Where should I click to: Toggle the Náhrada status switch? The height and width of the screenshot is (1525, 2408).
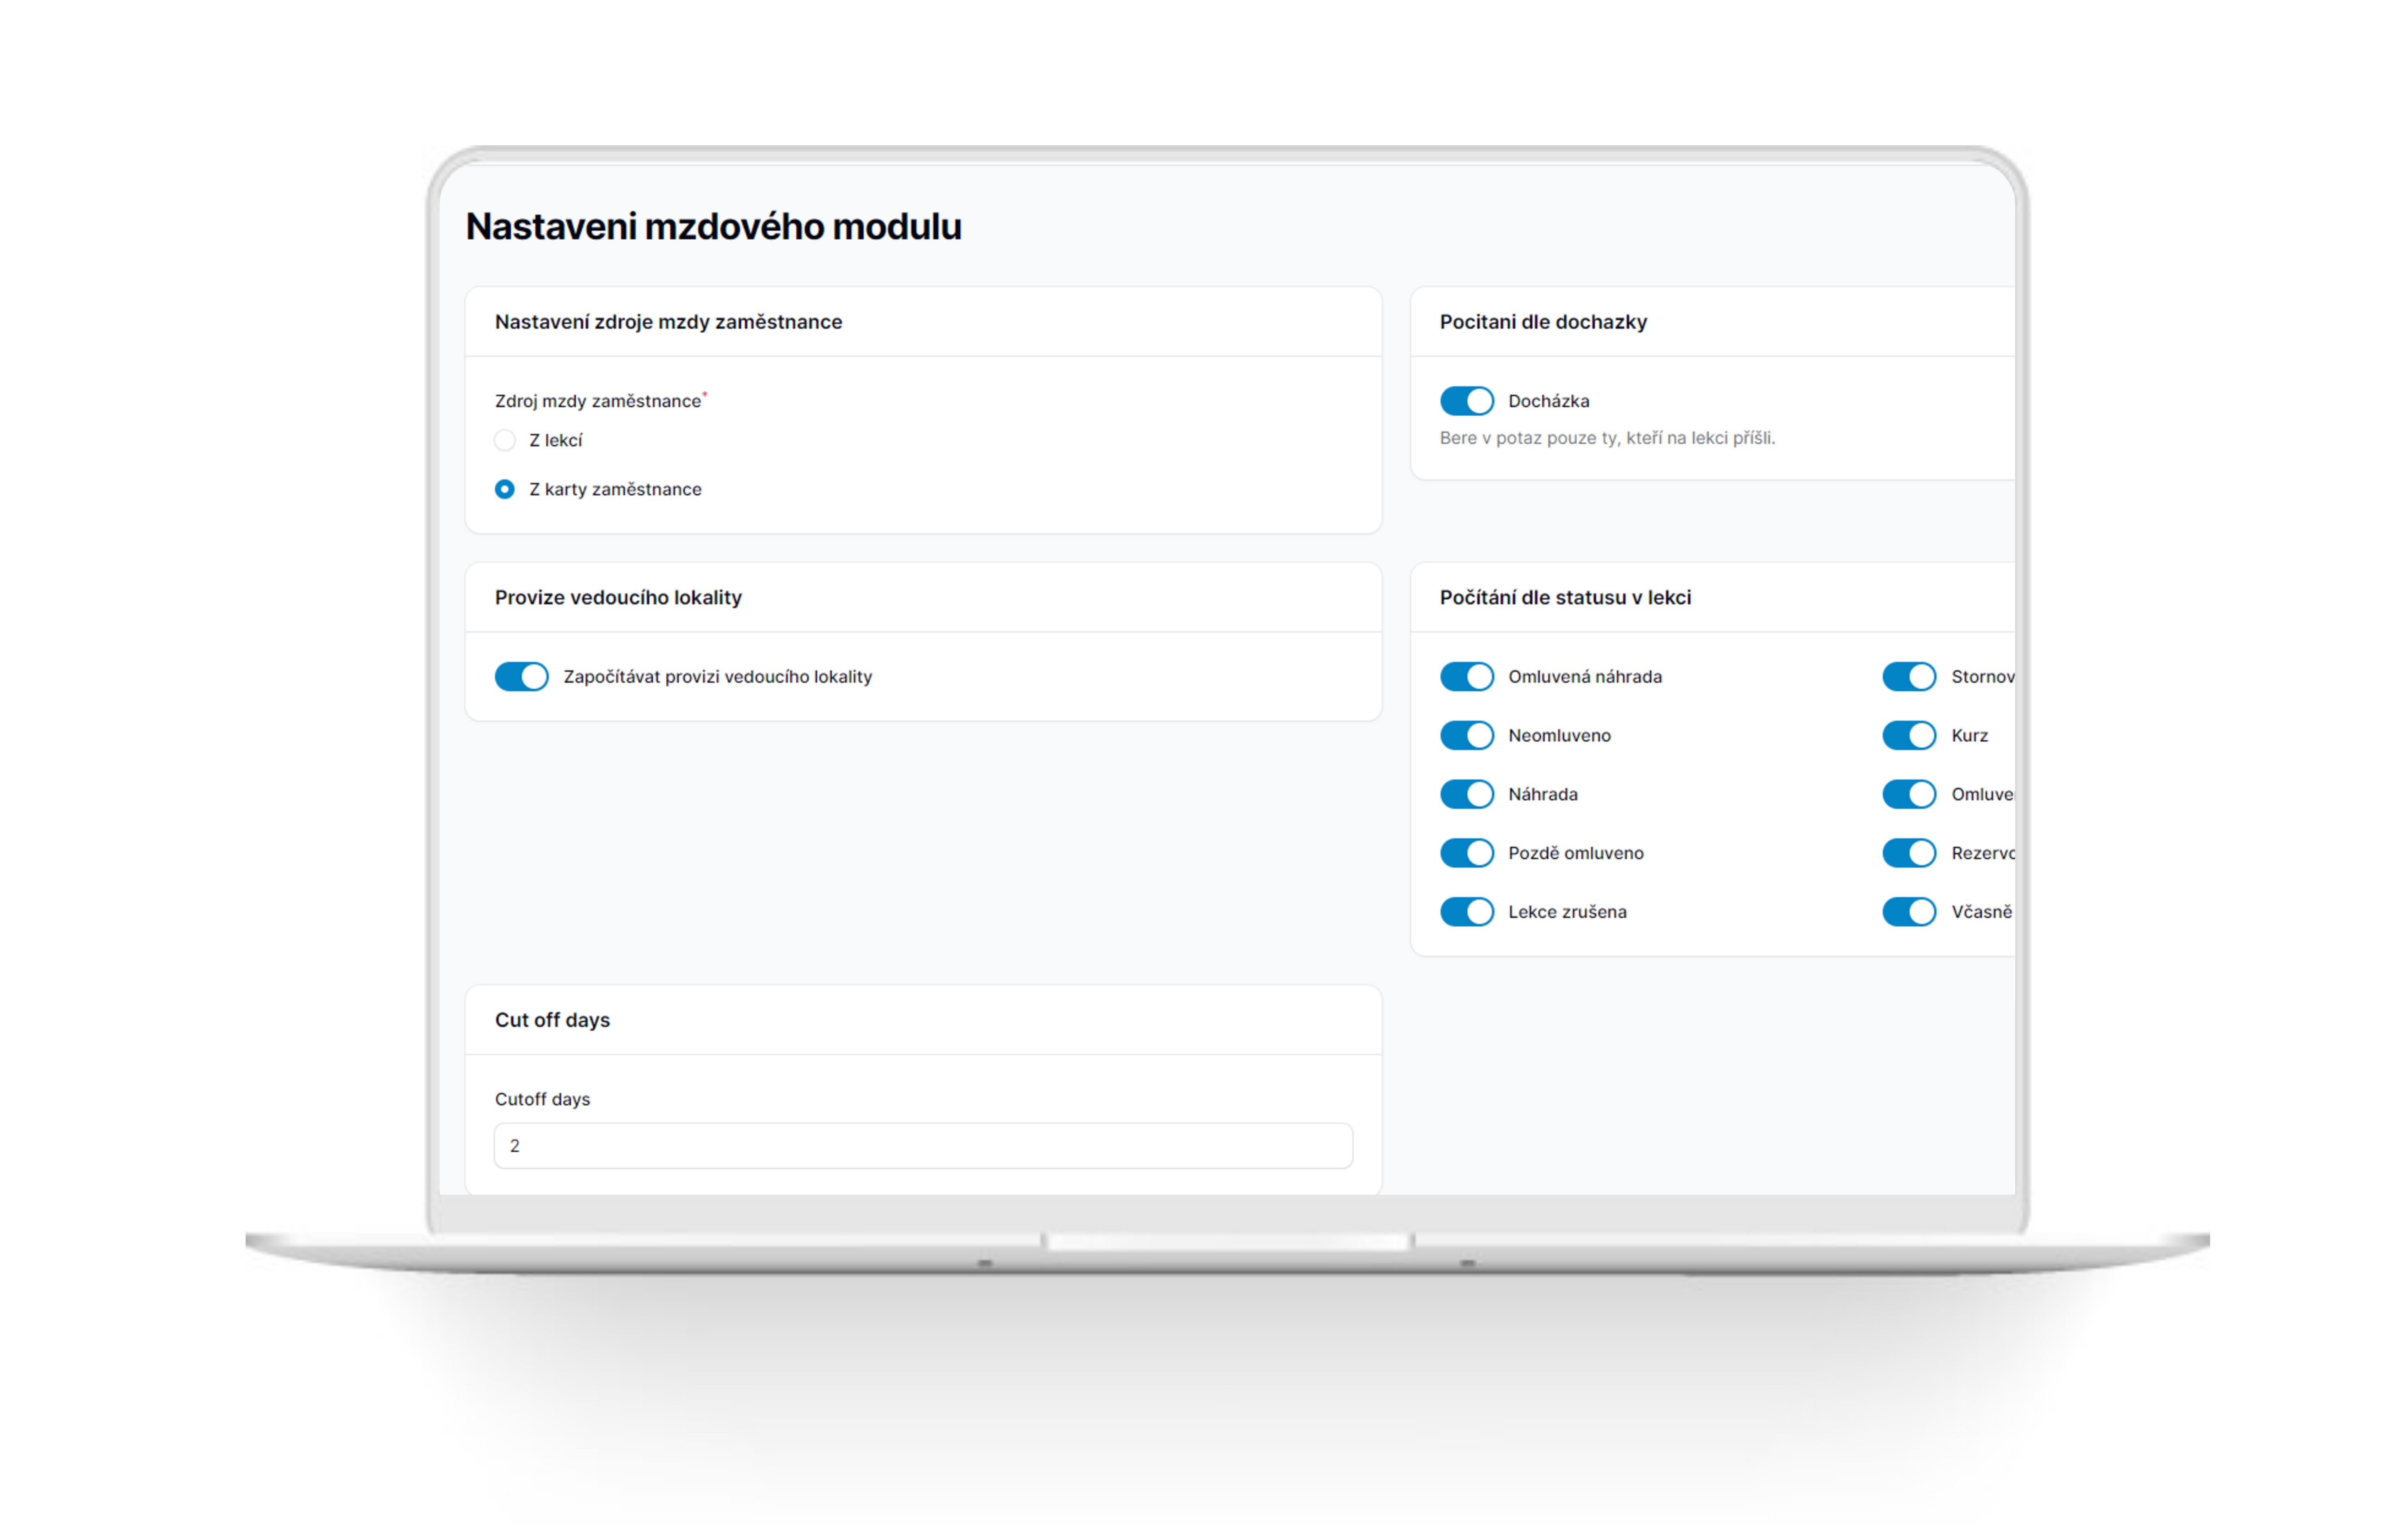1466,794
